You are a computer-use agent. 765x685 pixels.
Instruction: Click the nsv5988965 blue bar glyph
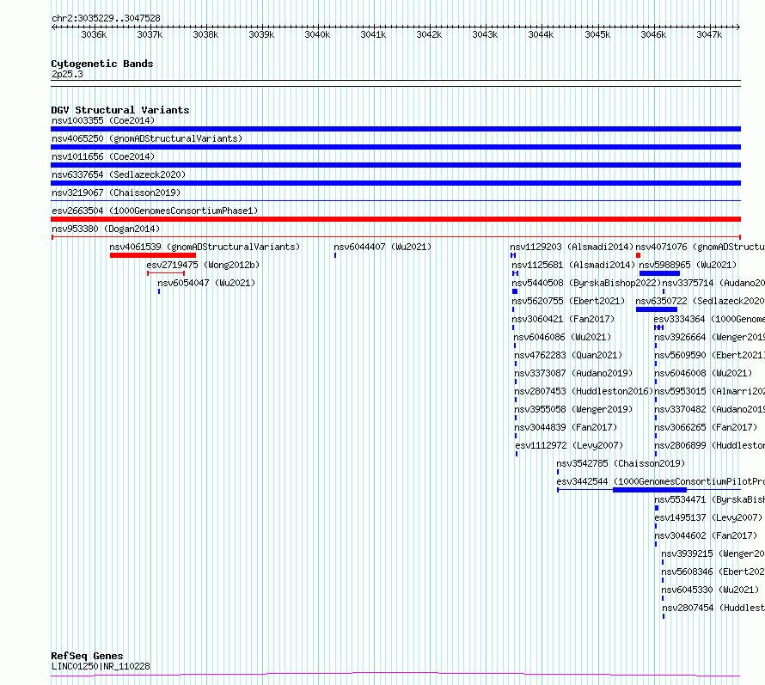659,273
